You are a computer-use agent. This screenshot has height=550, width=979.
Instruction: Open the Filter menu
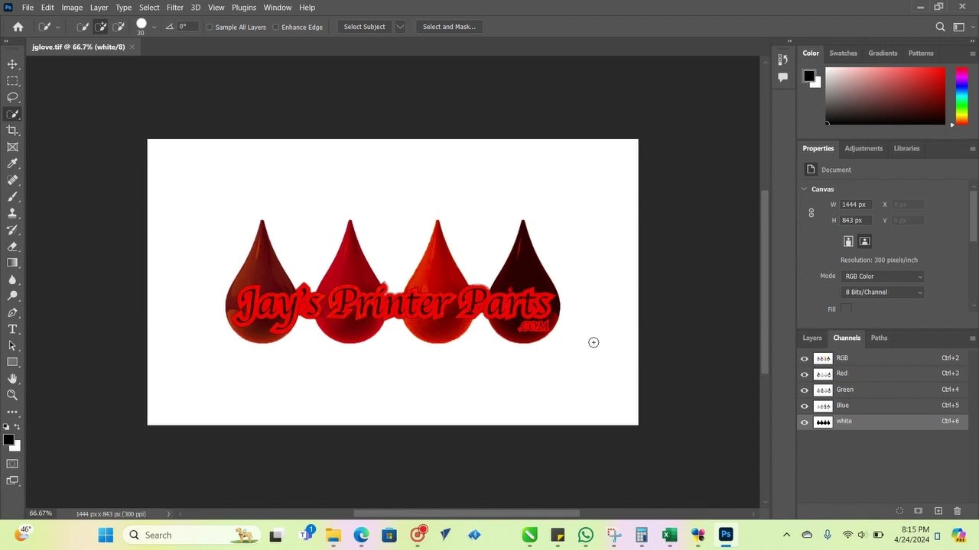[175, 8]
